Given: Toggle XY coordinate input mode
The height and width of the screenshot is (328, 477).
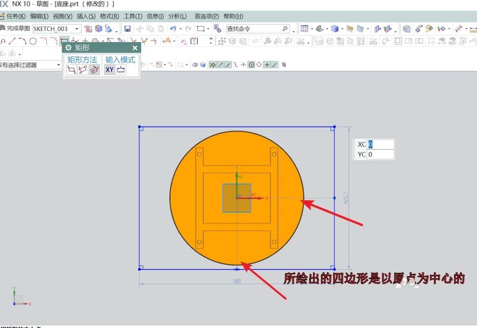Looking at the screenshot, I should tap(110, 70).
